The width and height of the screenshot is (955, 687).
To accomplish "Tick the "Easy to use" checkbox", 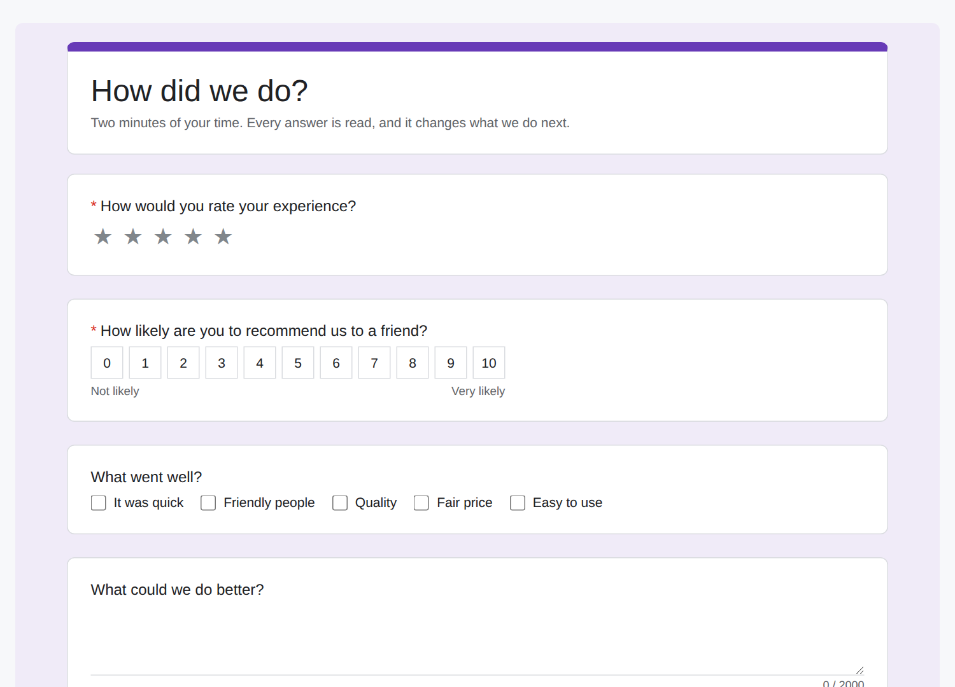I will coord(518,503).
